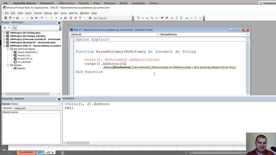Open the Run menu

click(56, 13)
